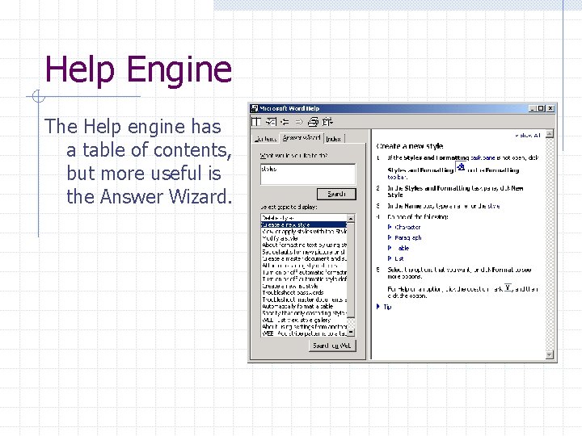Click the Styles and Formatting inline icon
The height and width of the screenshot is (436, 582).
(461, 167)
